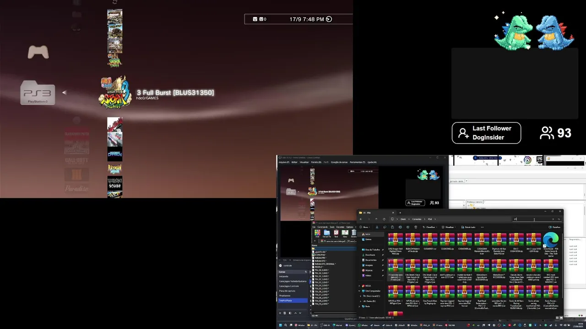Screen dimensions: 586x329
Task: Expand the Disco Local (C:) node
Action: click(x=361, y=296)
